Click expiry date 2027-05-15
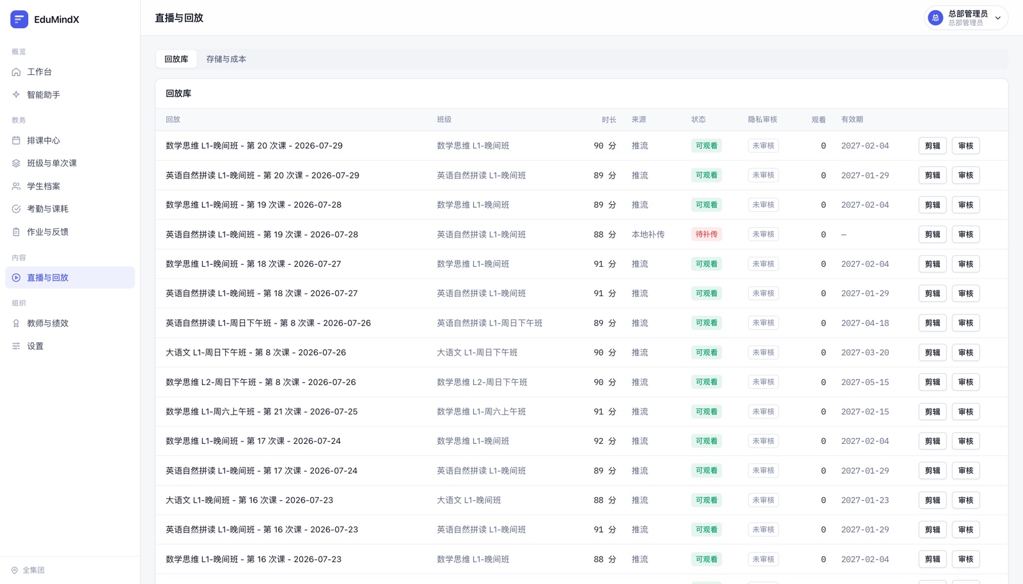Image resolution: width=1023 pixels, height=584 pixels. click(x=865, y=382)
